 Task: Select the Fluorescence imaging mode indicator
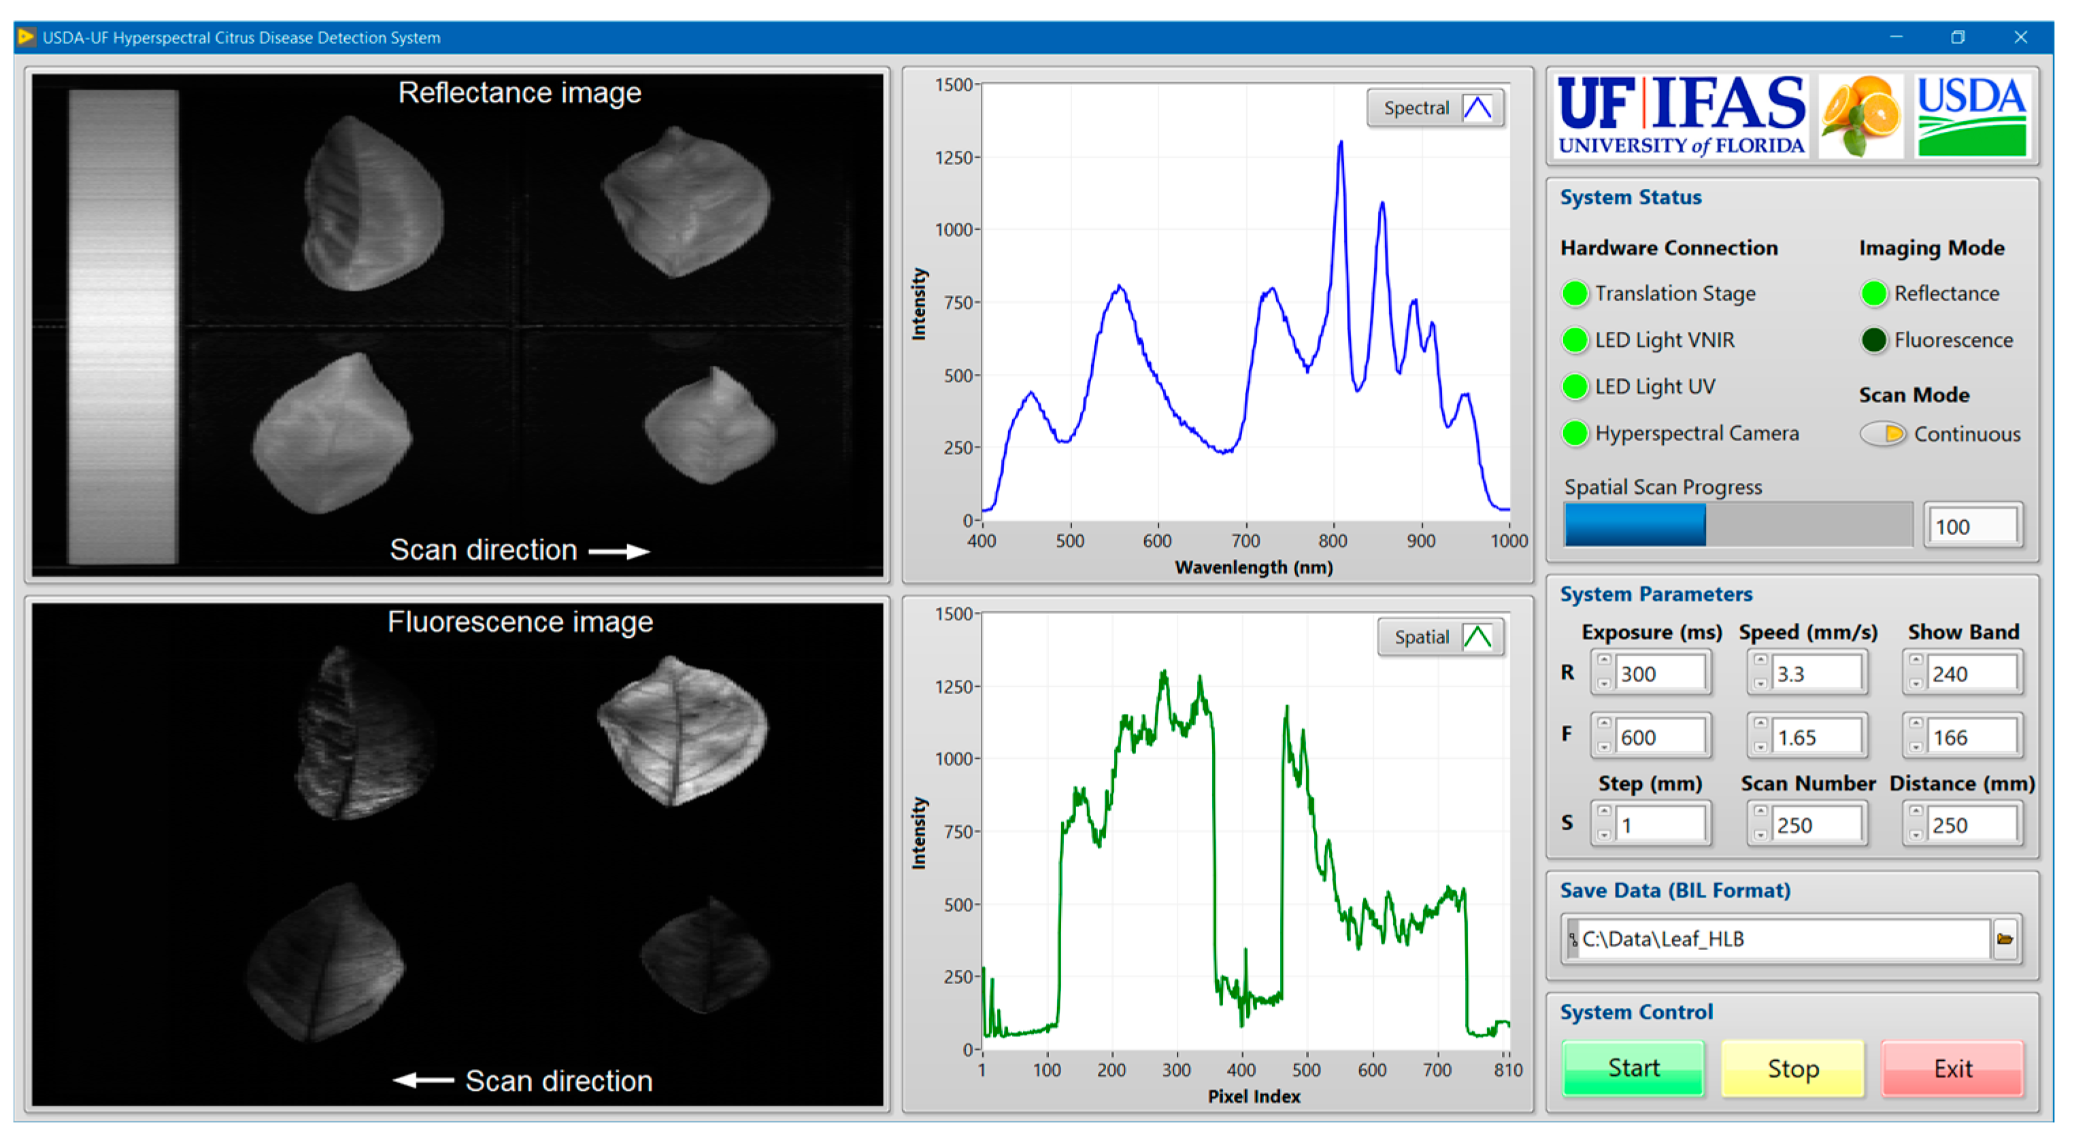click(1873, 341)
